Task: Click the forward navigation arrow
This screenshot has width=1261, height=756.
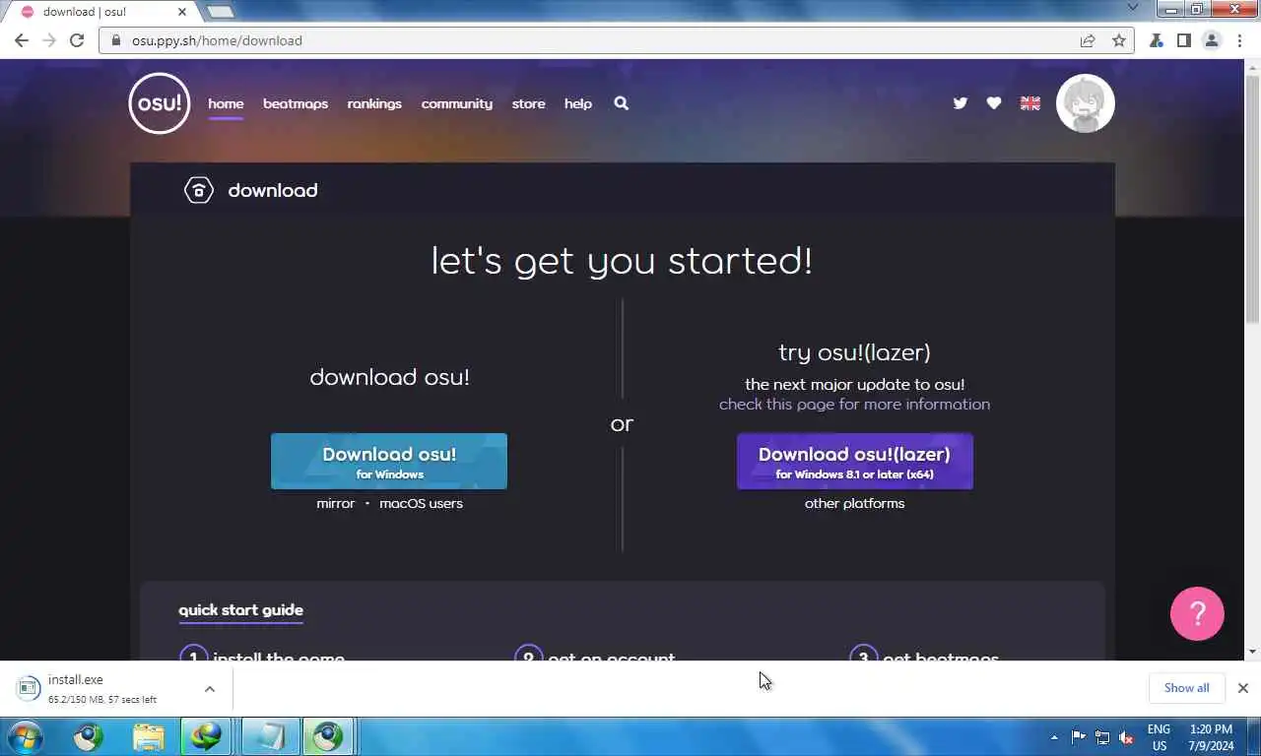Action: click(x=49, y=40)
